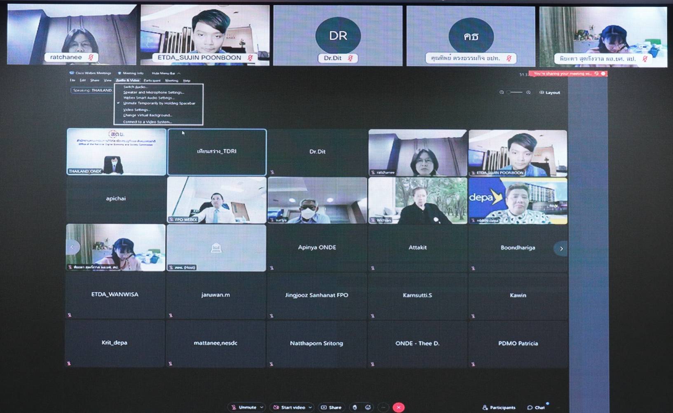Click the red leave meeting button

pos(398,407)
